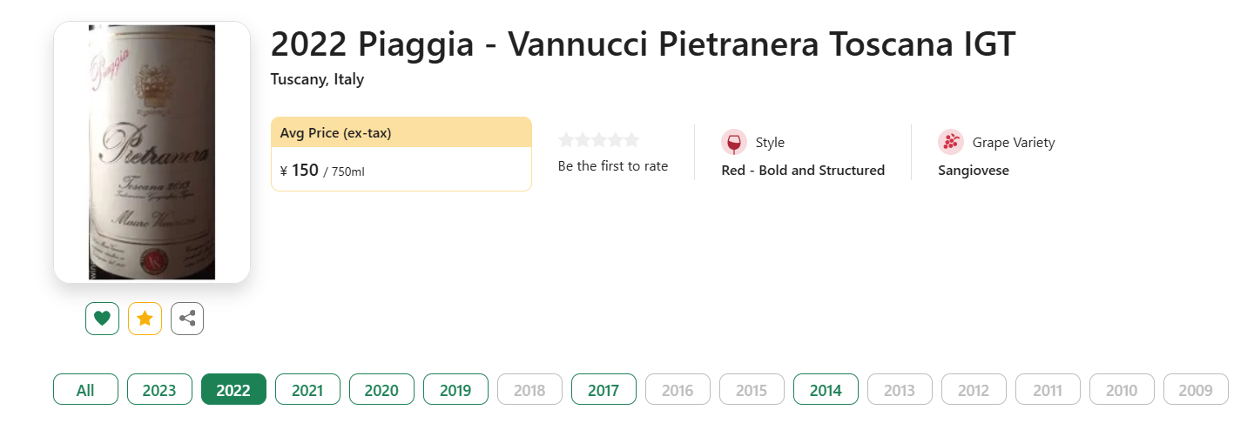Click the greyed-out 2018 vintage tab
Screen dimensions: 1254x430
(529, 390)
